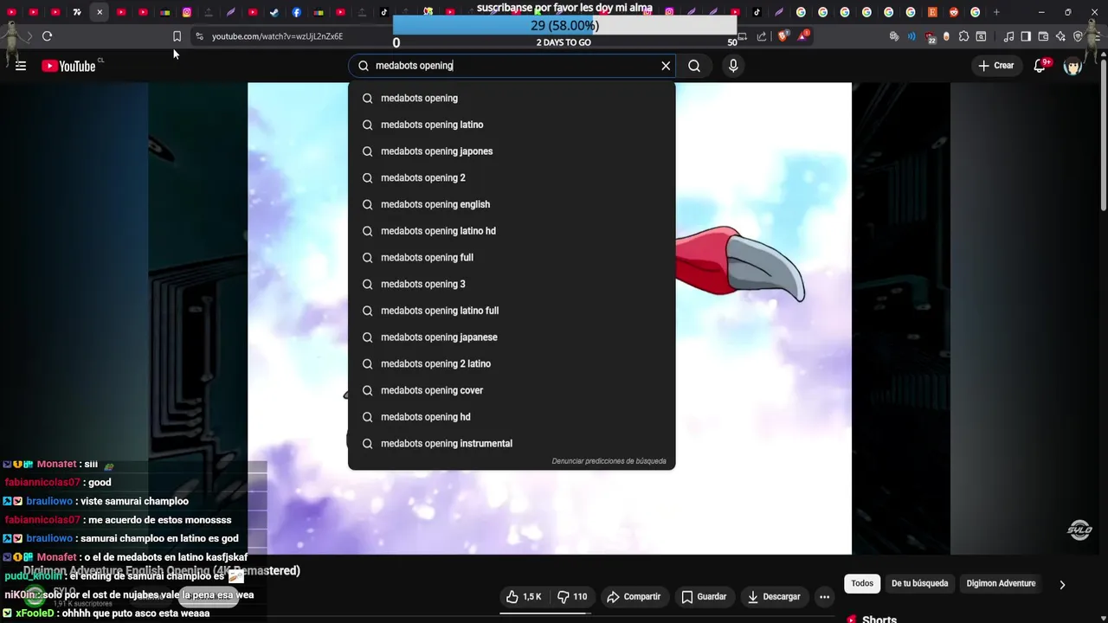
Task: Start voice search with the microphone icon
Action: coord(733,66)
